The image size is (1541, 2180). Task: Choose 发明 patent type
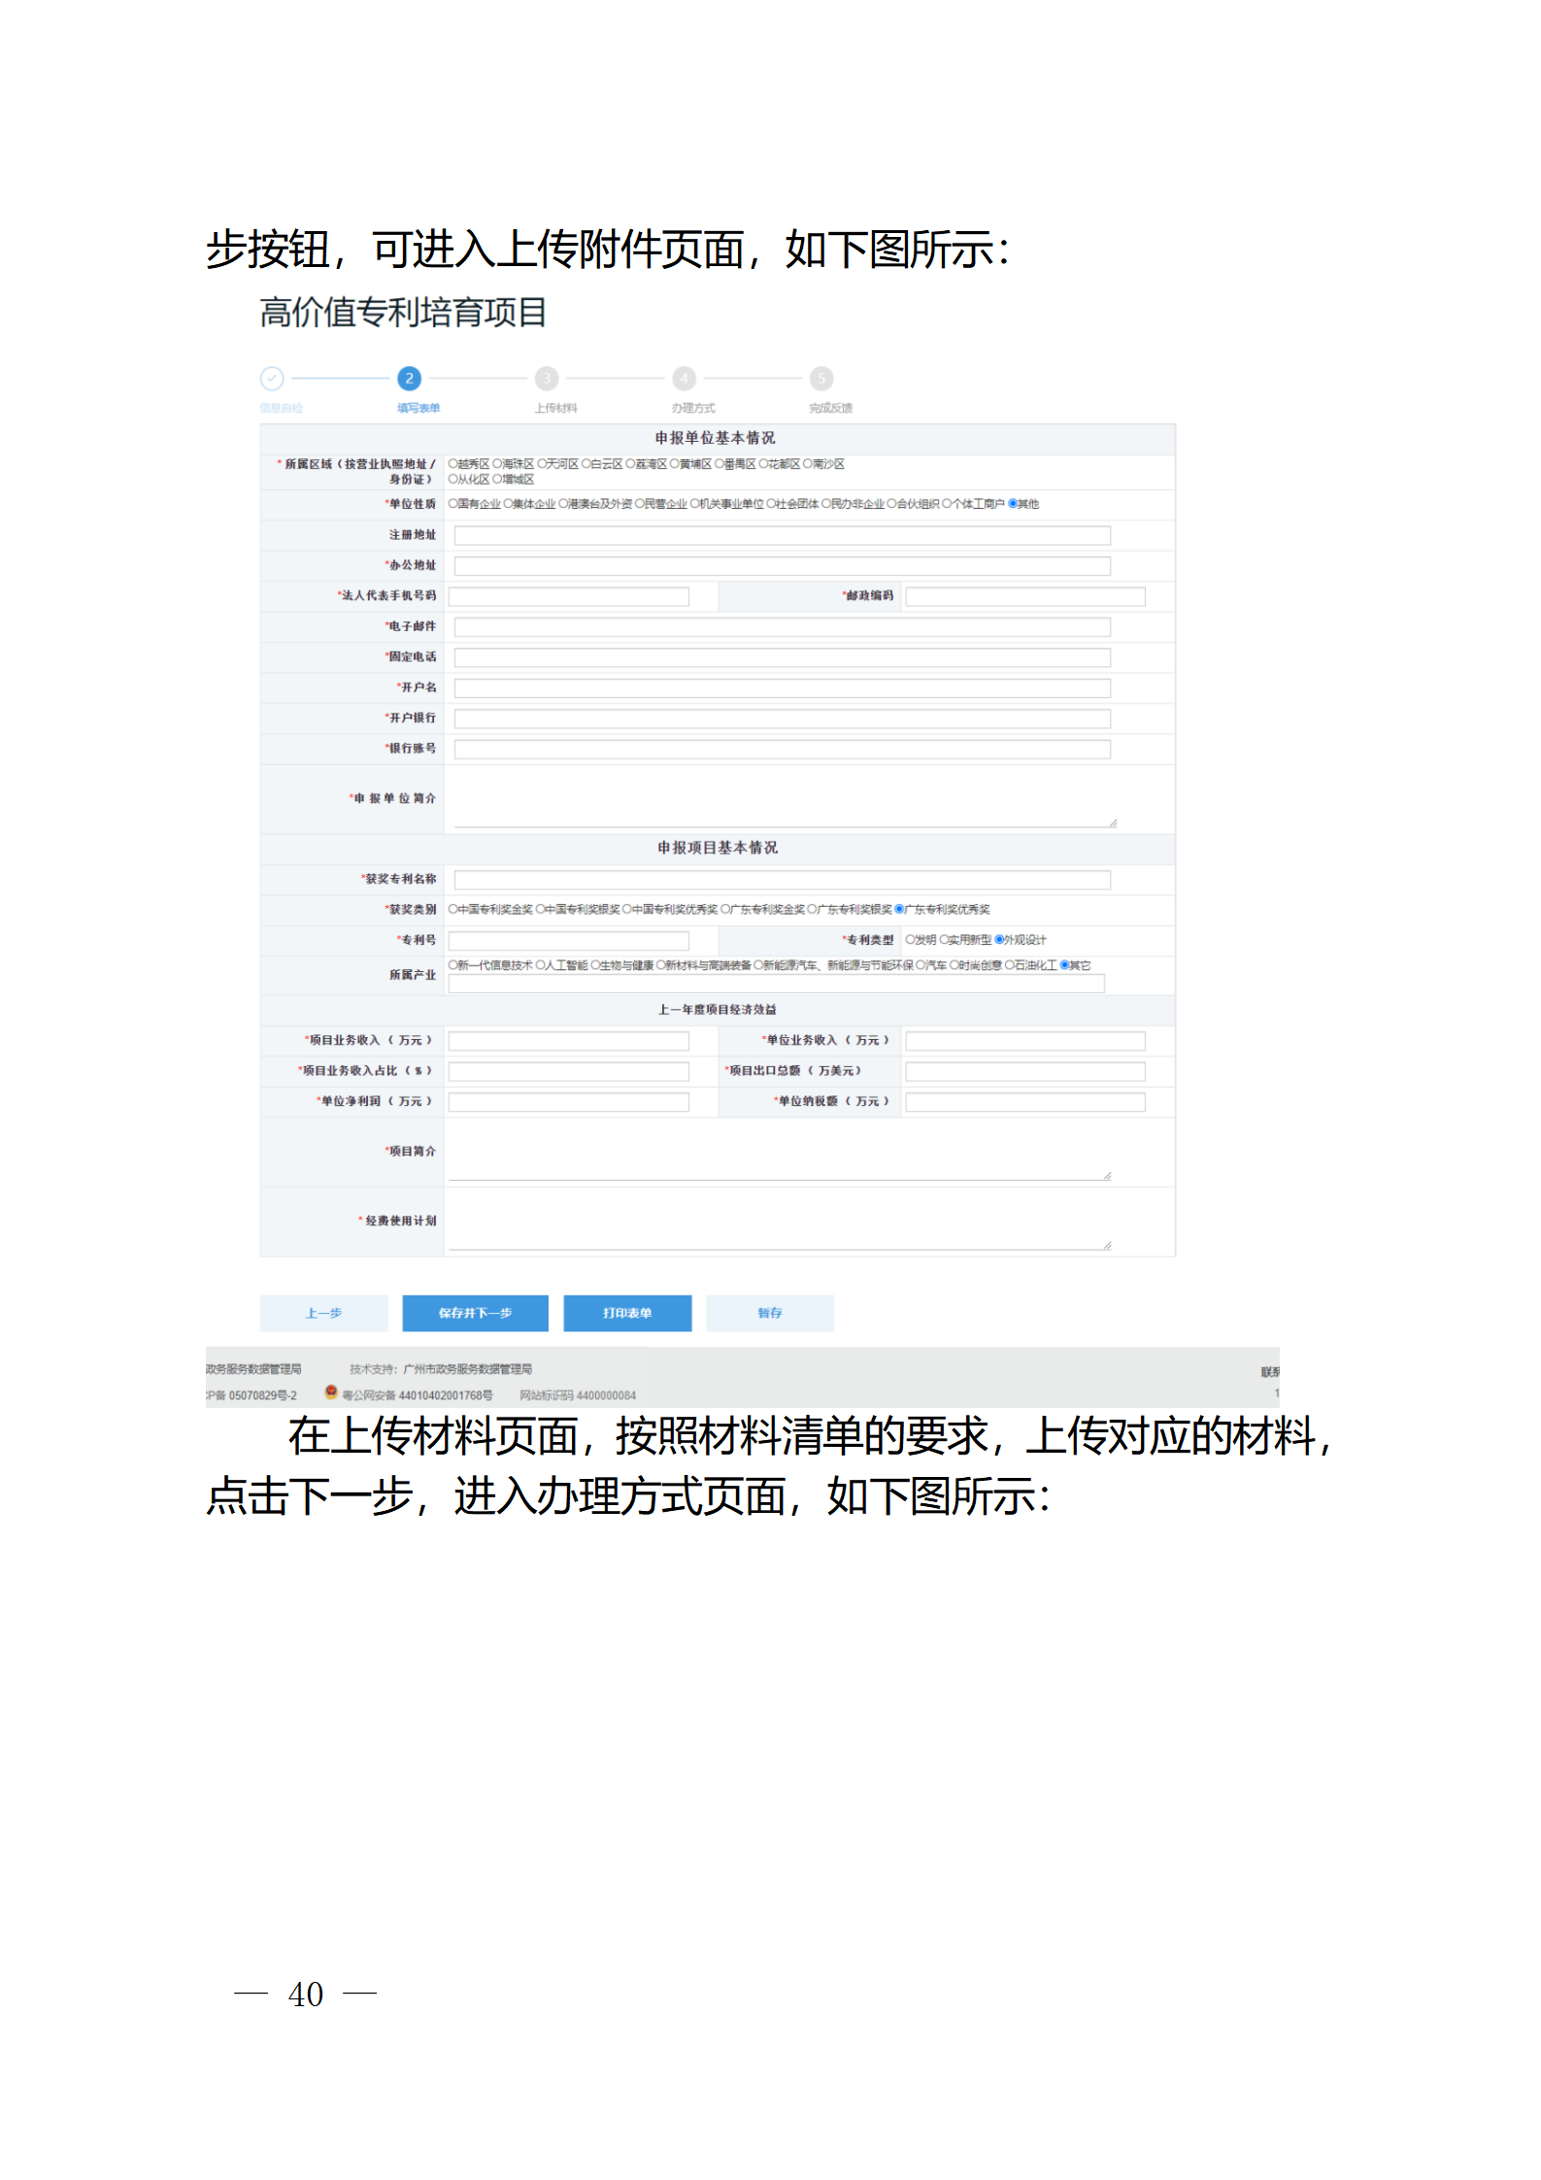[x=911, y=939]
